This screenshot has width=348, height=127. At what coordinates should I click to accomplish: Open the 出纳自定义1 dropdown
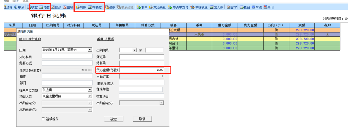point(90,103)
